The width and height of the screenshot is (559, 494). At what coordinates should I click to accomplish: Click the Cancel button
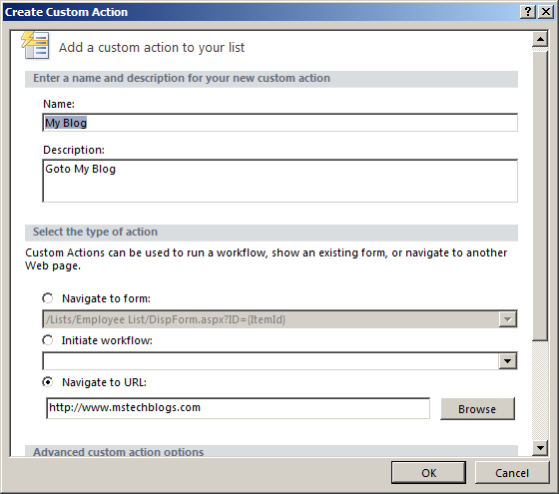pyautogui.click(x=512, y=473)
